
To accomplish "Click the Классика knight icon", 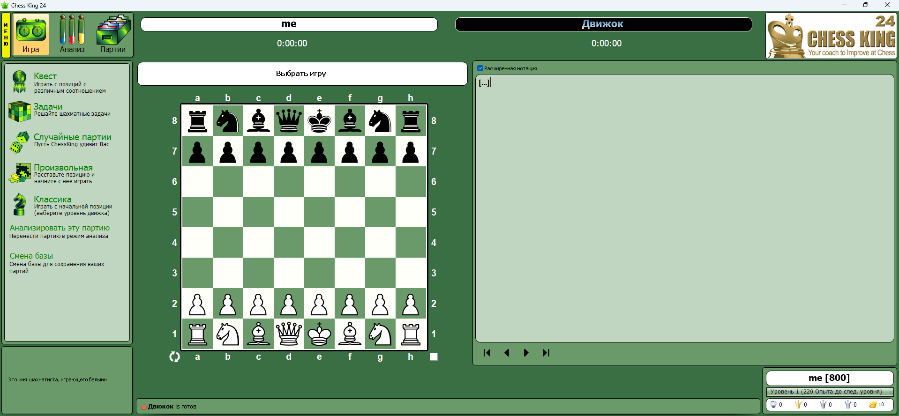I will [x=19, y=205].
